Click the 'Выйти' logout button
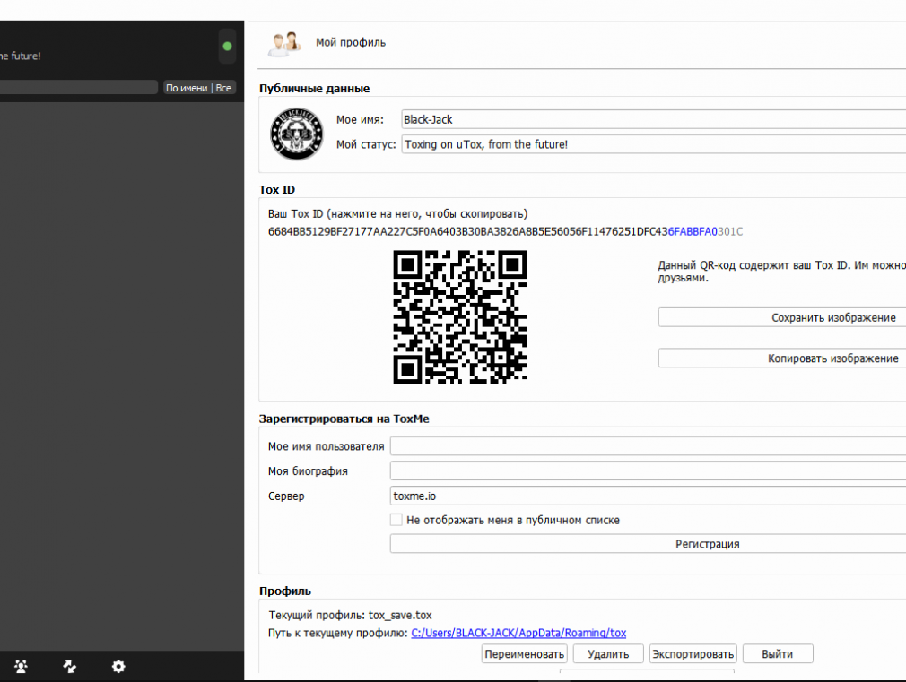 click(778, 653)
